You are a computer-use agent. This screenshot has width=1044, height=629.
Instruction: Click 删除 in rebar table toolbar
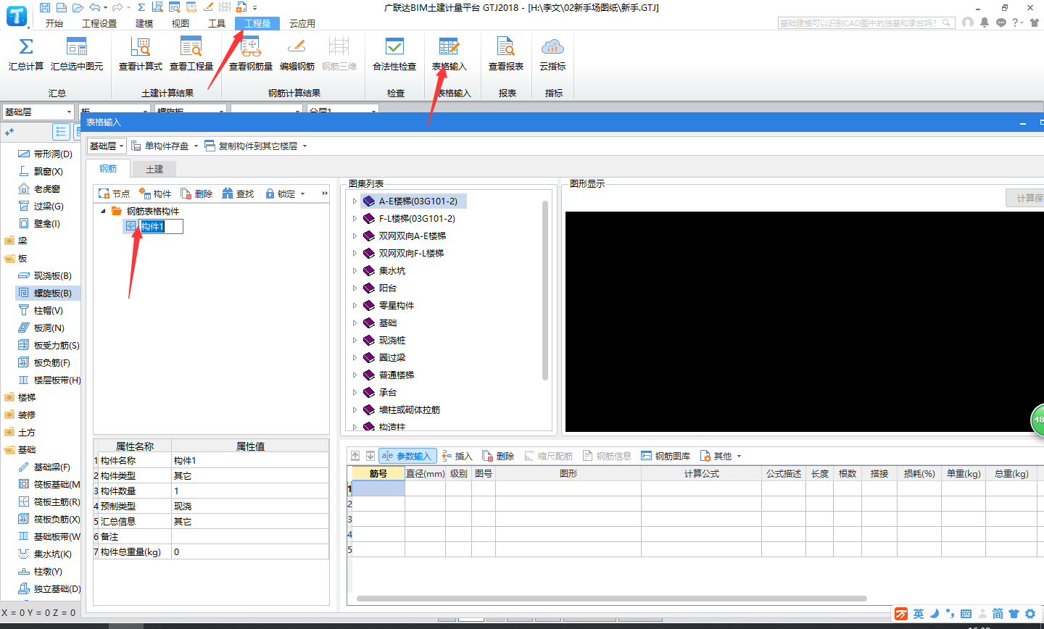pyautogui.click(x=499, y=456)
